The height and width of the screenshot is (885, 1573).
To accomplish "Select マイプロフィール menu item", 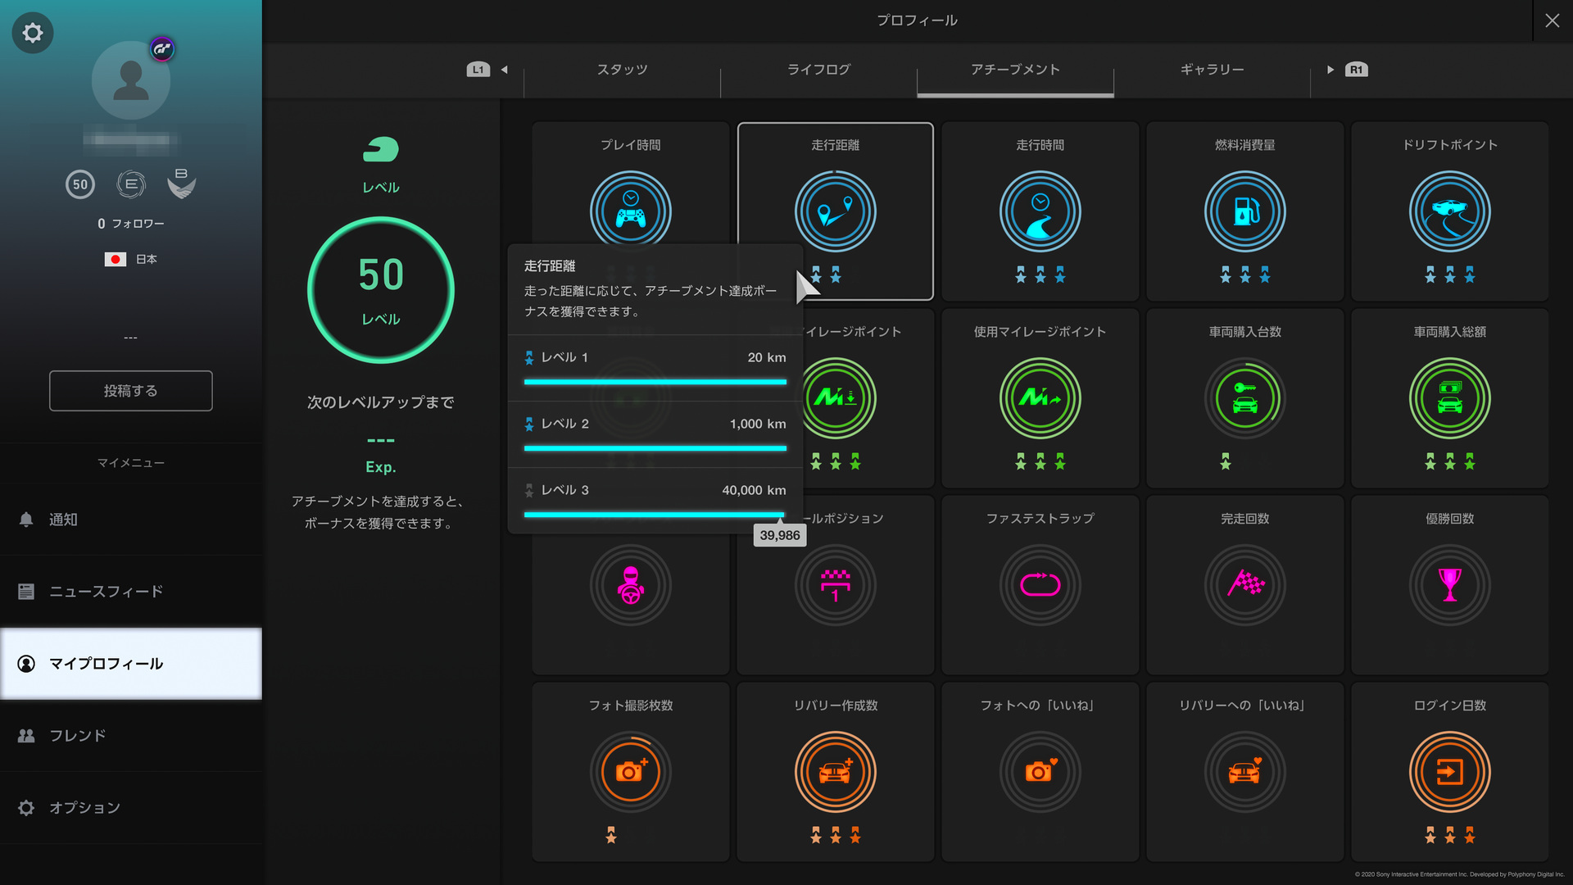I will click(x=131, y=664).
